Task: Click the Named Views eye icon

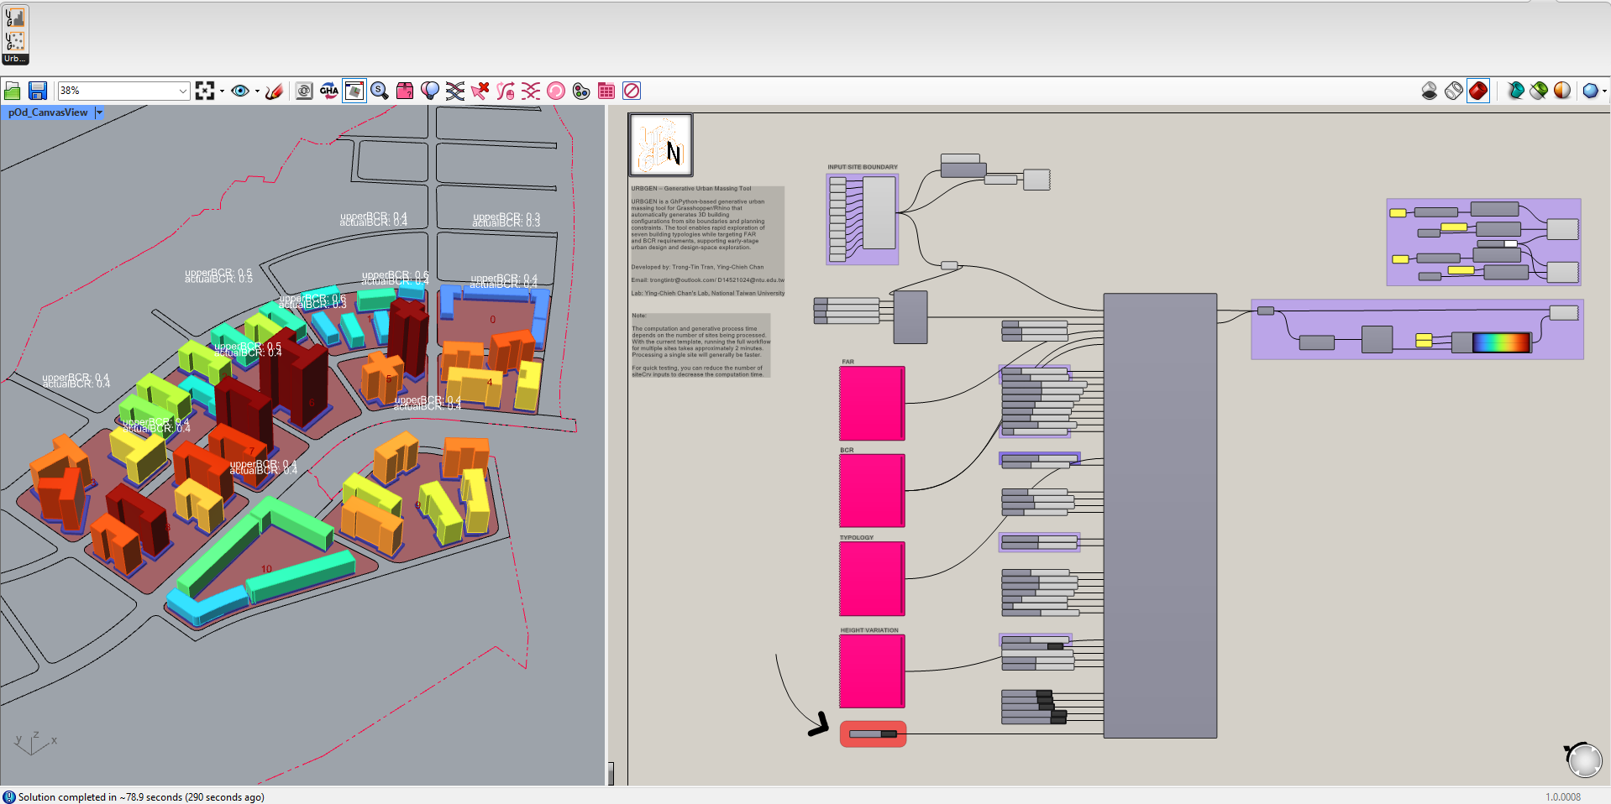Action: (240, 91)
